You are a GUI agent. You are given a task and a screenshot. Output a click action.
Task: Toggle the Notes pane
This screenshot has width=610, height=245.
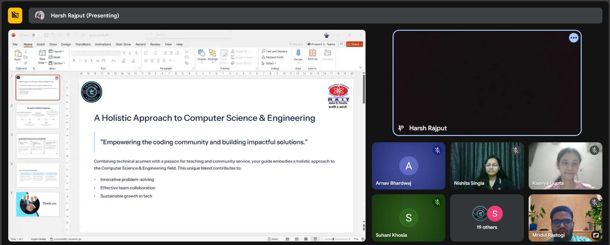[273, 239]
